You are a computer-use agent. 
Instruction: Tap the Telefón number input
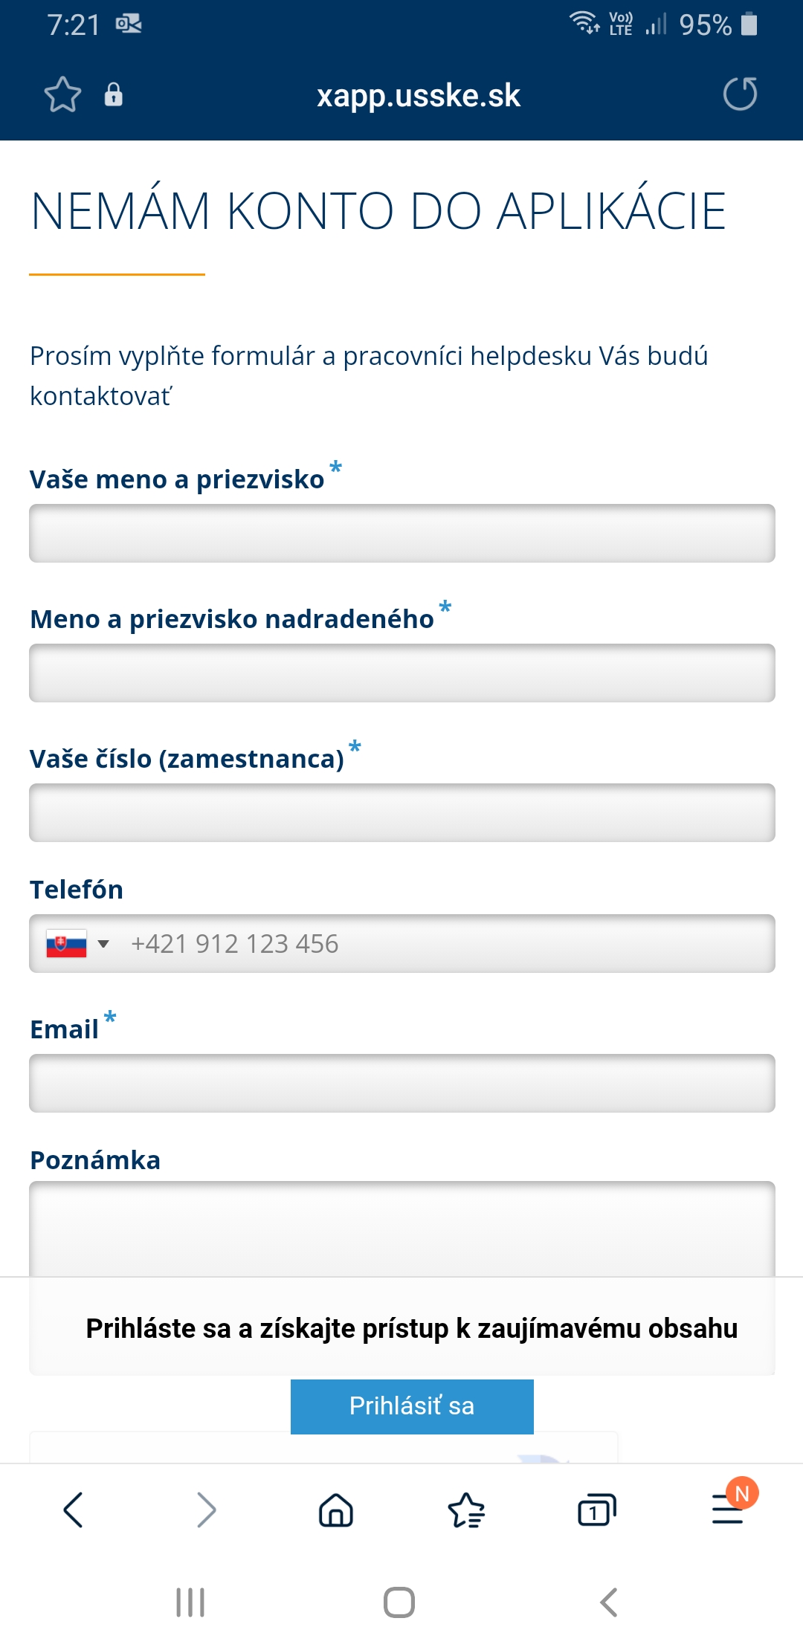[446, 944]
